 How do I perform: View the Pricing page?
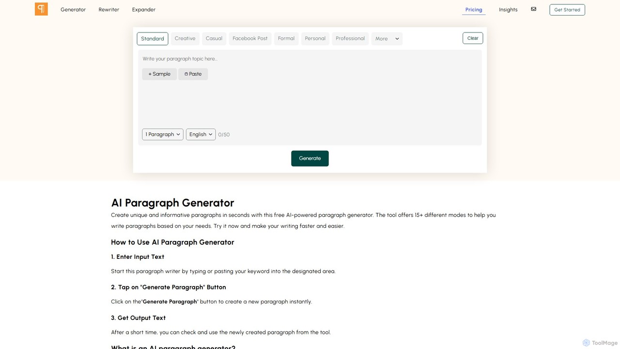(474, 10)
